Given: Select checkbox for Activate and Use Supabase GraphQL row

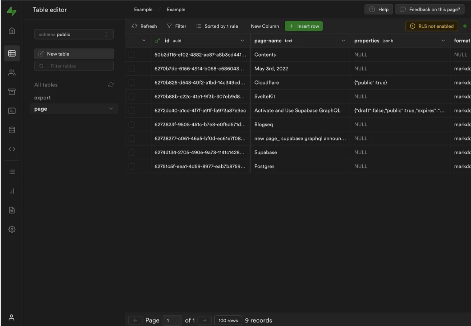Looking at the screenshot, I should coord(132,111).
